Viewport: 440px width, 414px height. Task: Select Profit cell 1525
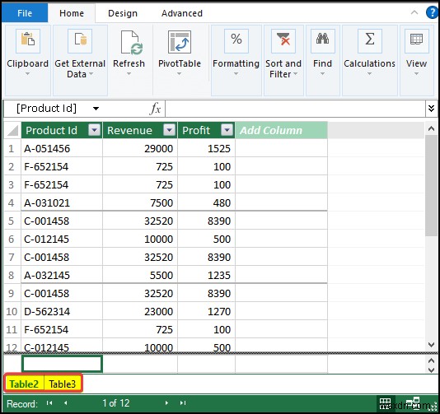point(206,148)
